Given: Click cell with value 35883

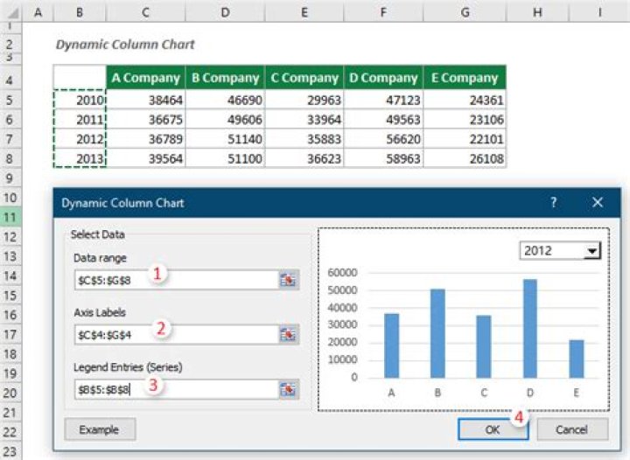Looking at the screenshot, I should (x=304, y=139).
